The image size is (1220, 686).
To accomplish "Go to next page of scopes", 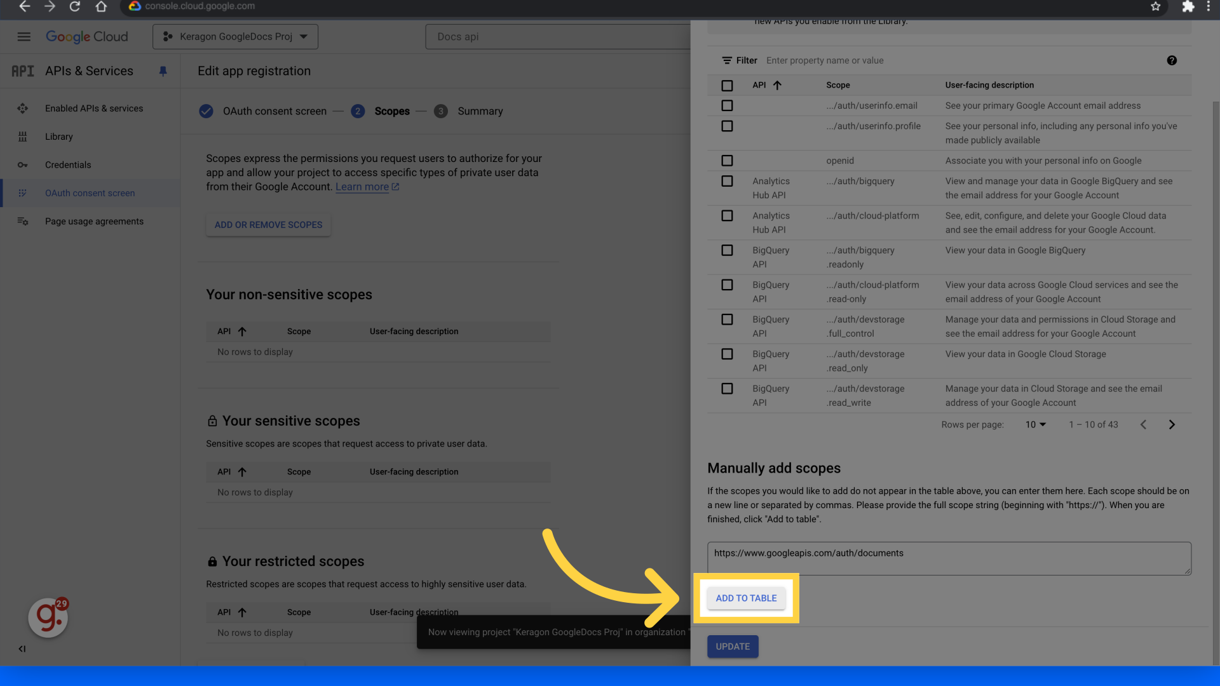I will [x=1172, y=424].
